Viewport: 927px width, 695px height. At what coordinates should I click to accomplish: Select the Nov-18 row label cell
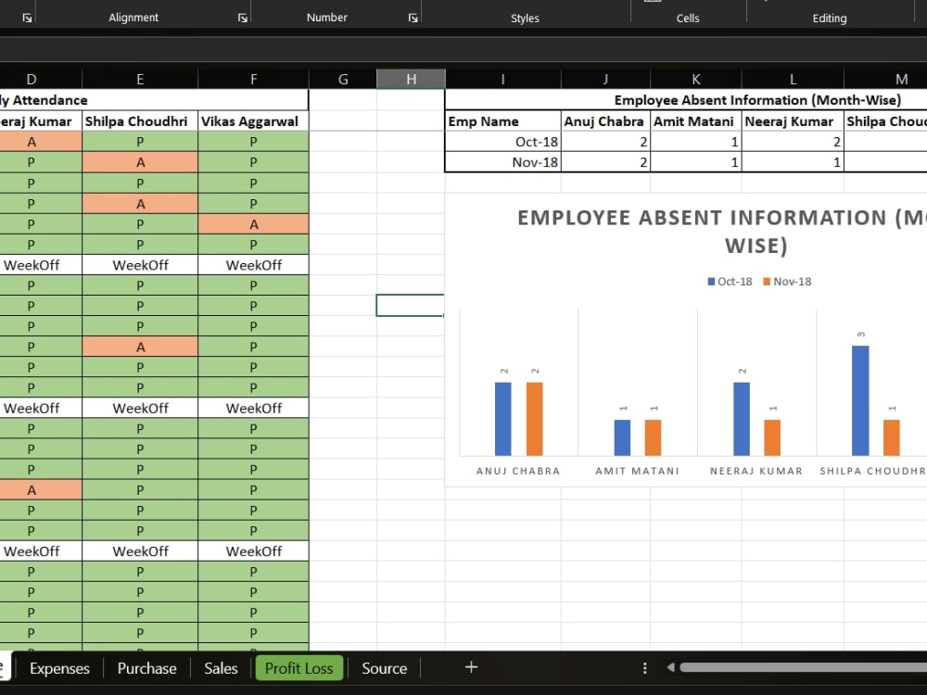point(502,162)
